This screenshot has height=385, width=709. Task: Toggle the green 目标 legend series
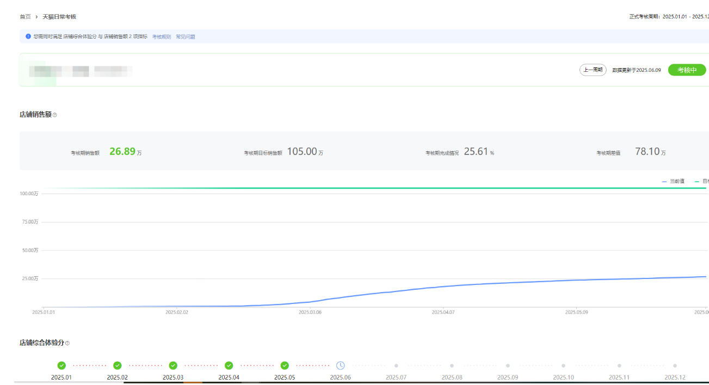pos(701,181)
